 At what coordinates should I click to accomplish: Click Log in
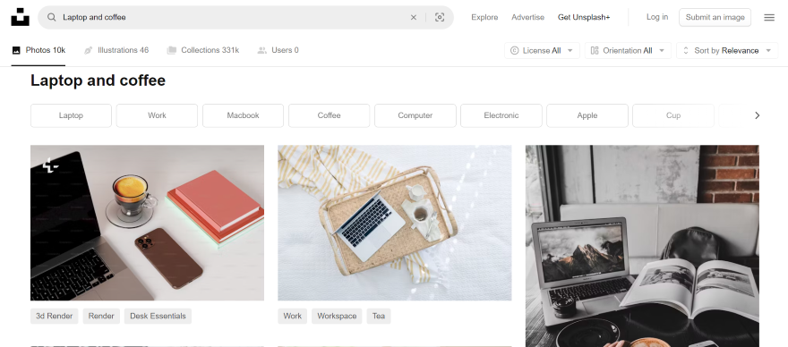(x=657, y=17)
